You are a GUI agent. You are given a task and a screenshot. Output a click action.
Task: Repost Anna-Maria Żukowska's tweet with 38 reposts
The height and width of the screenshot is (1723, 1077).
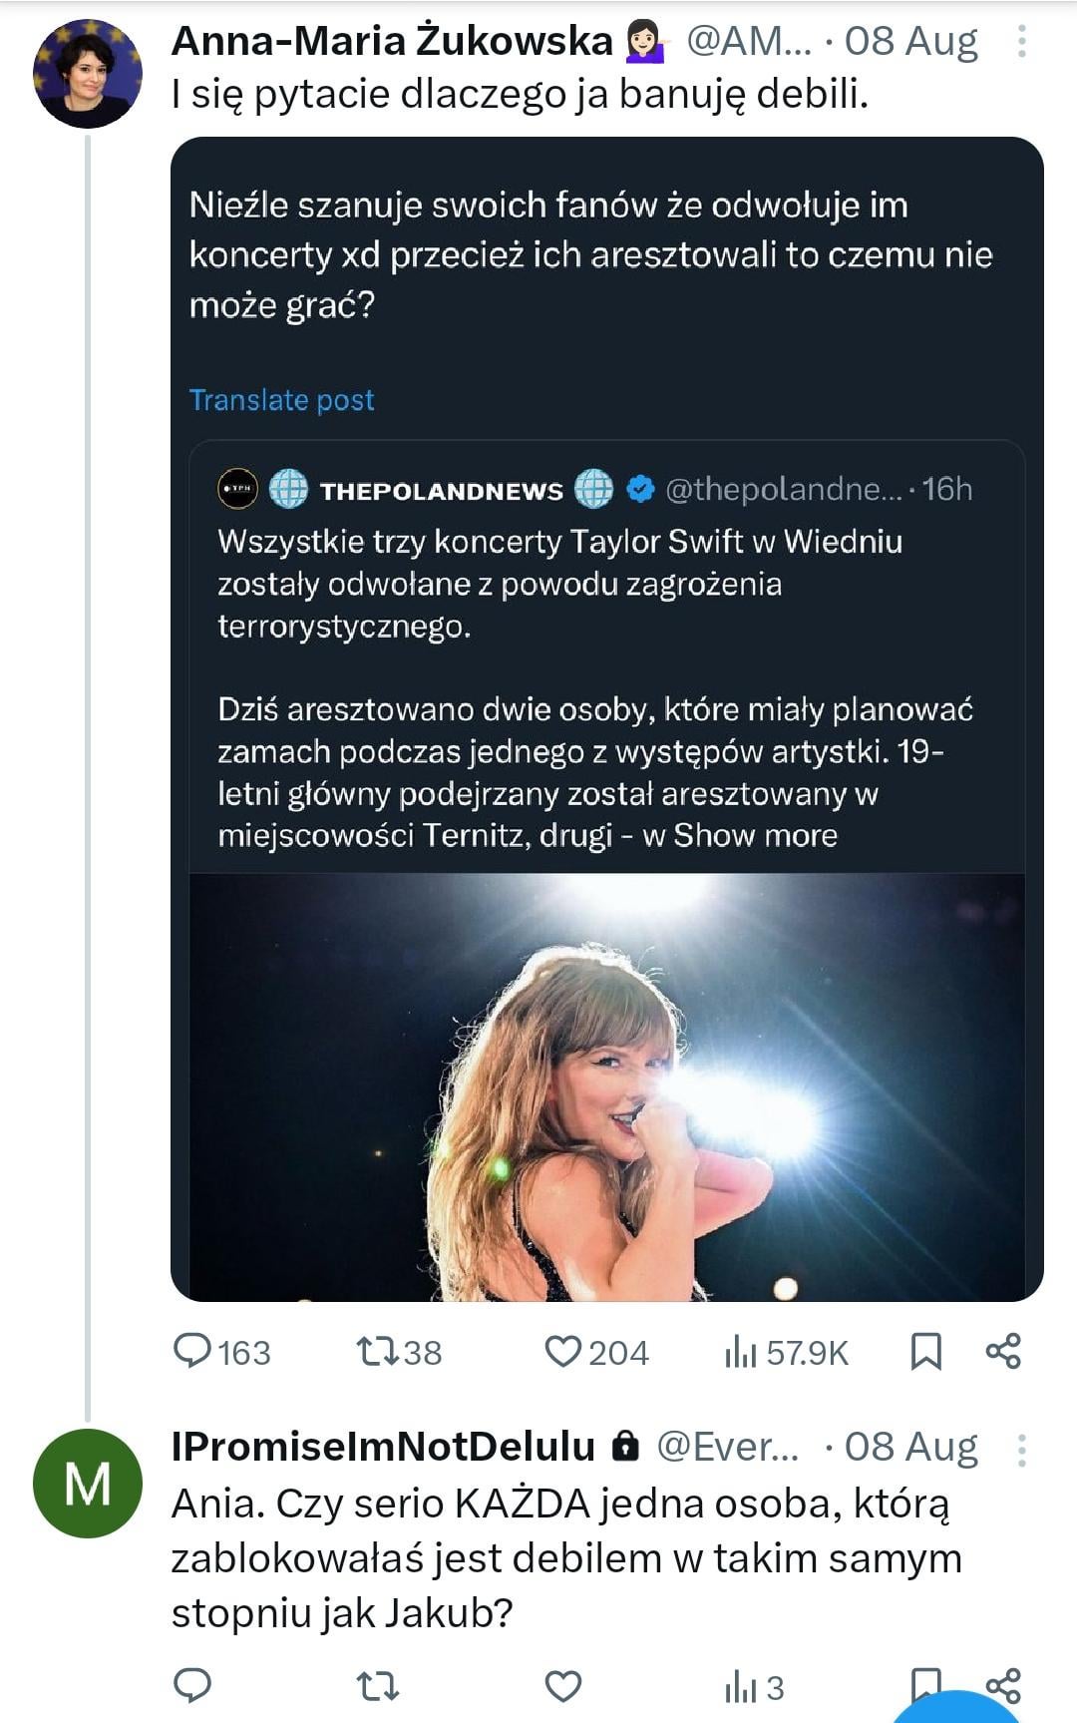[399, 1352]
